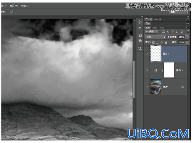Viewport: 193px width, 143px height.
Task: Open the blend mode 正常 dropdown
Action: pyautogui.click(x=155, y=37)
